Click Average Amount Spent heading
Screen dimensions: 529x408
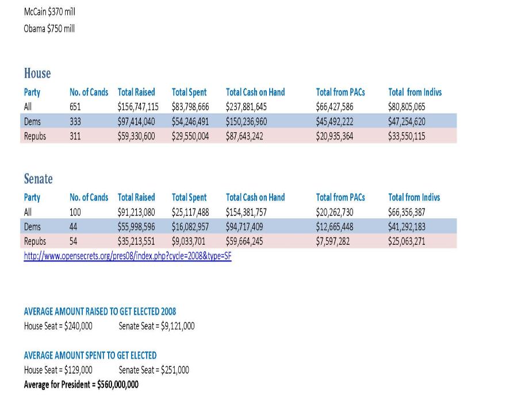coord(90,355)
